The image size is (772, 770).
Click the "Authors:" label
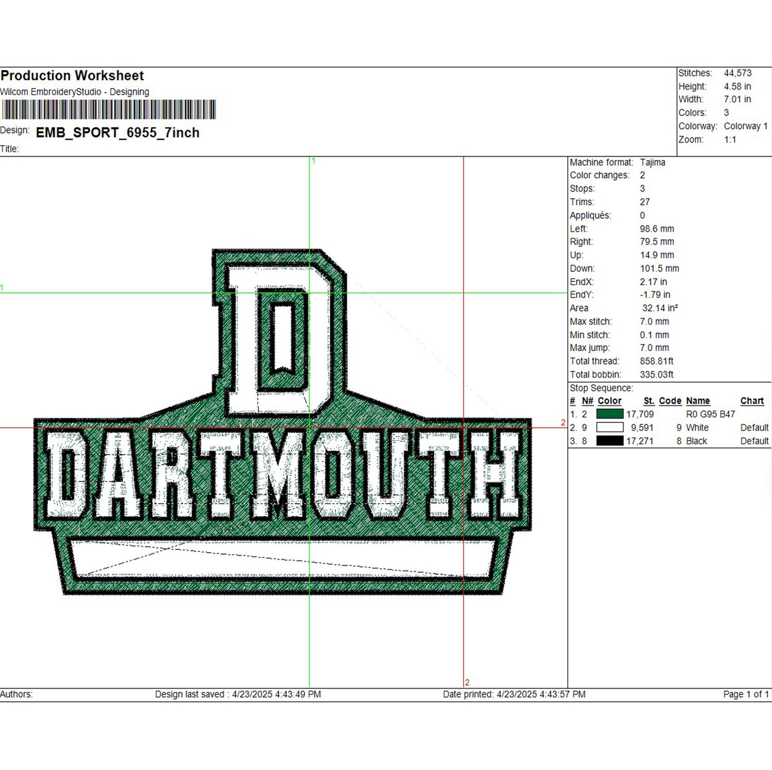click(16, 694)
